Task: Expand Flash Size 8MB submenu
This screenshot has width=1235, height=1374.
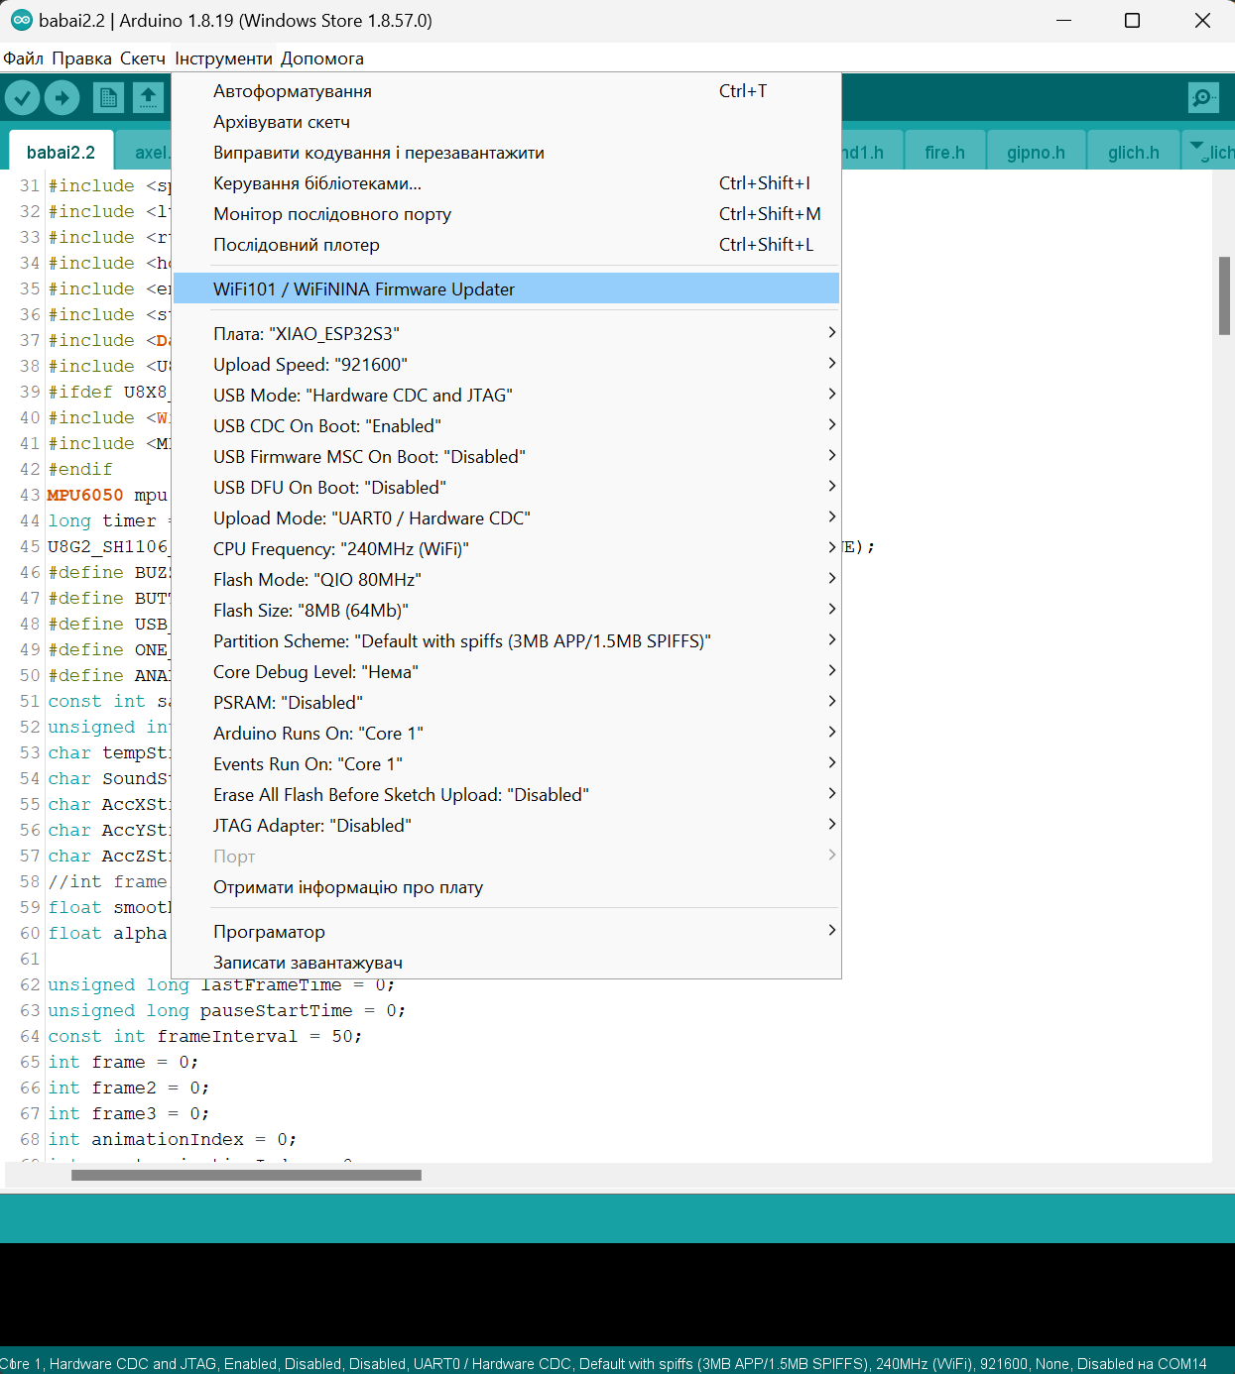Action: click(x=506, y=611)
